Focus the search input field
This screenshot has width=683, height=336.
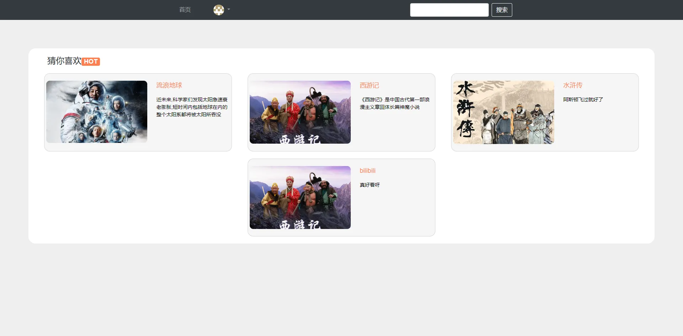[x=449, y=10]
